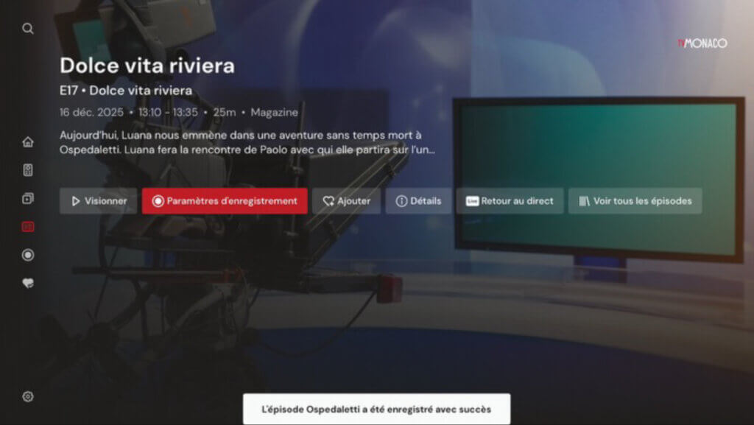Open the search icon in sidebar

[28, 29]
